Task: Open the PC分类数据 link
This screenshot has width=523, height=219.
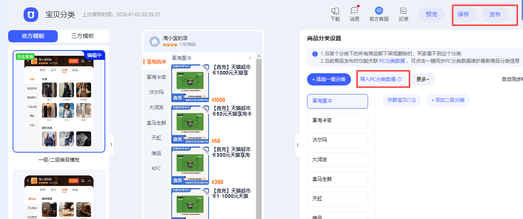Action: [392, 61]
